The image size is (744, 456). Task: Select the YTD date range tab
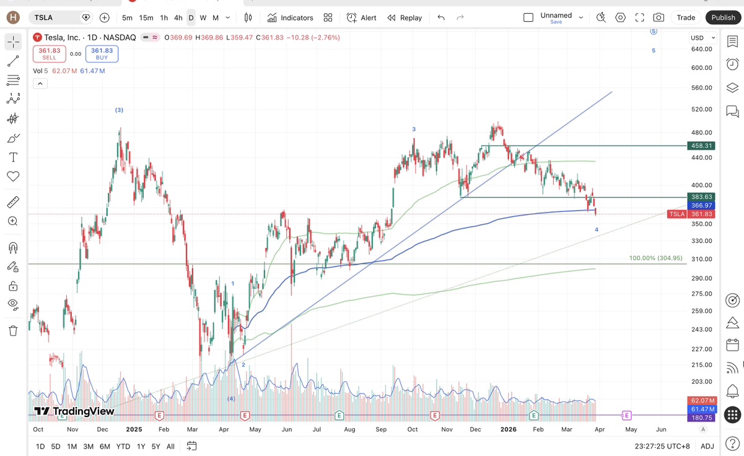click(123, 446)
